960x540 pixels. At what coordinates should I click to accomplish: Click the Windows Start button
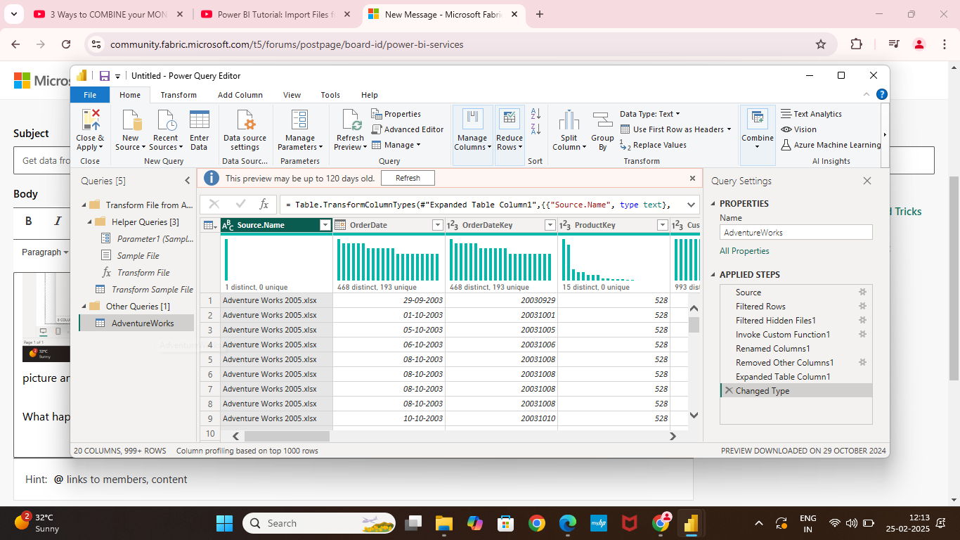click(x=225, y=523)
